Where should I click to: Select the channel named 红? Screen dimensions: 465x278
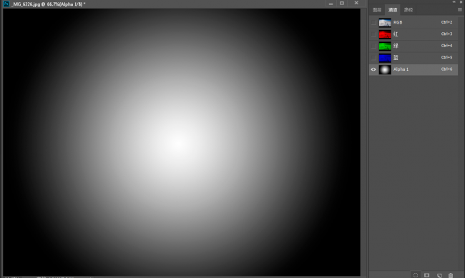pos(396,34)
